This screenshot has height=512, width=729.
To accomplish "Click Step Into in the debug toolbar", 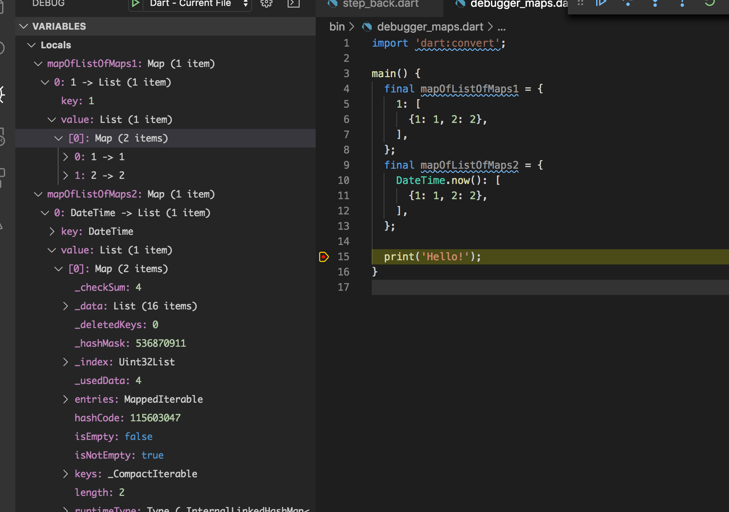I will click(x=655, y=3).
